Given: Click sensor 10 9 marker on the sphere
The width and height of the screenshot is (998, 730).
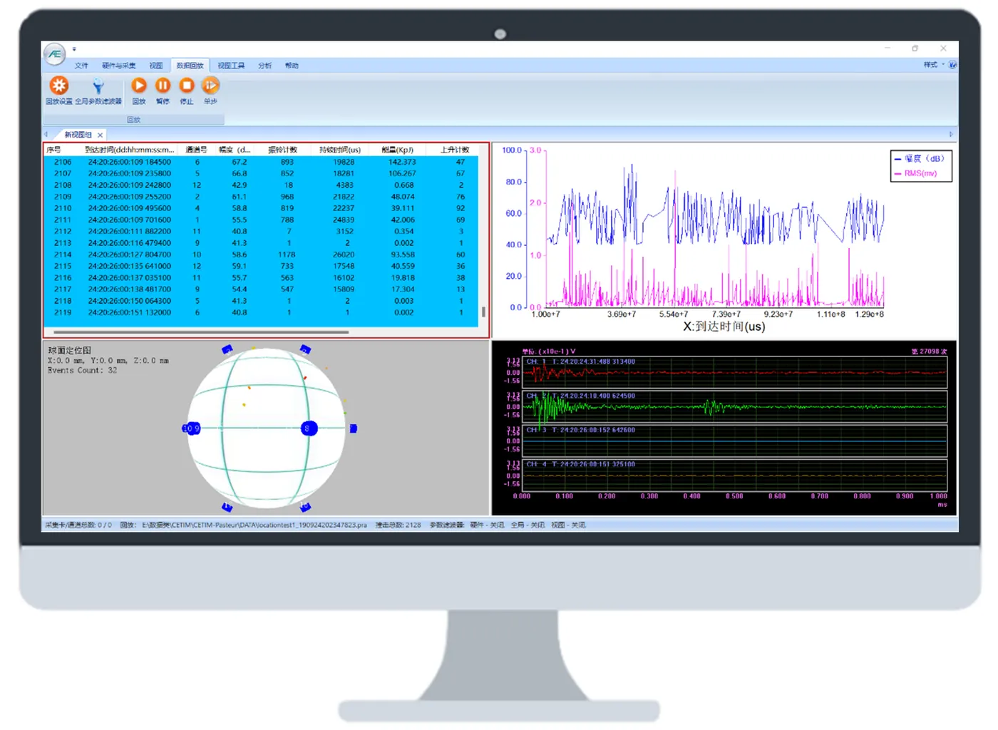Looking at the screenshot, I should [x=191, y=428].
